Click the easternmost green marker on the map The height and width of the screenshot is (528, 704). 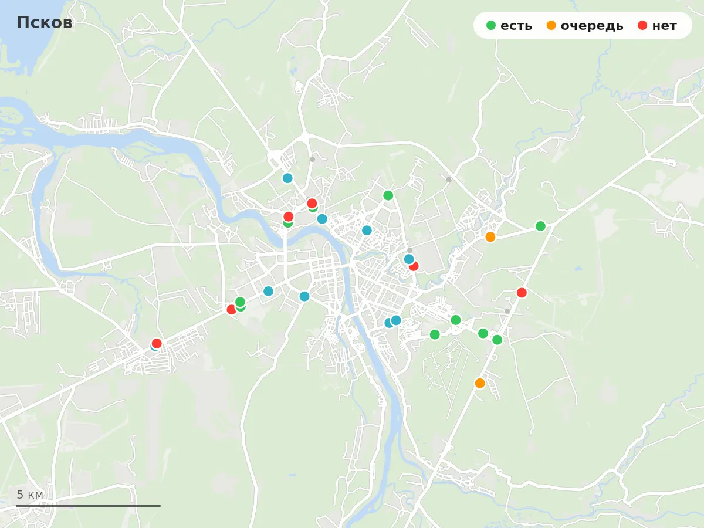(540, 226)
